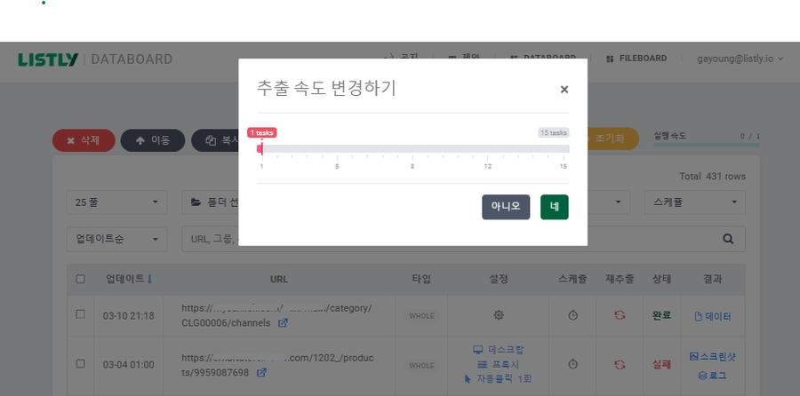Click the 실행 속도 progress bar
800x396 pixels.
coord(706,145)
